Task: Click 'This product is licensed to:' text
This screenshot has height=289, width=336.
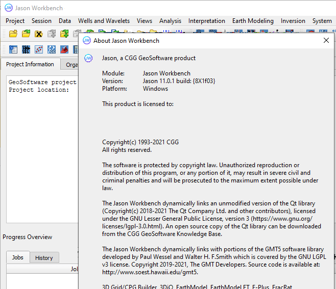Action: (138, 104)
